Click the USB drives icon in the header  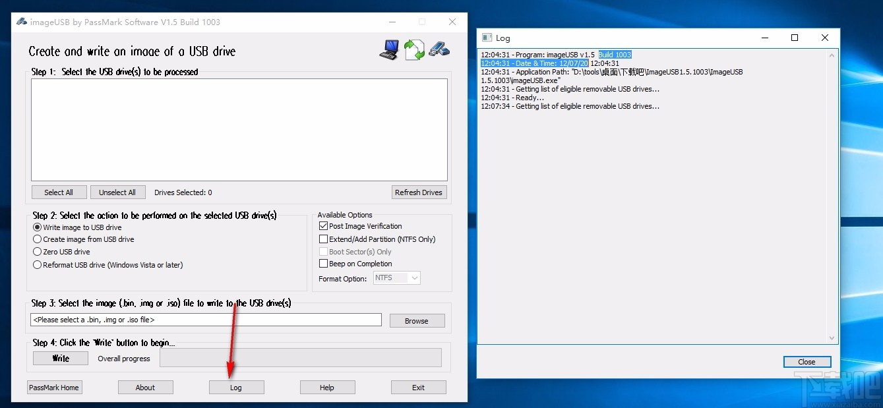(x=439, y=49)
